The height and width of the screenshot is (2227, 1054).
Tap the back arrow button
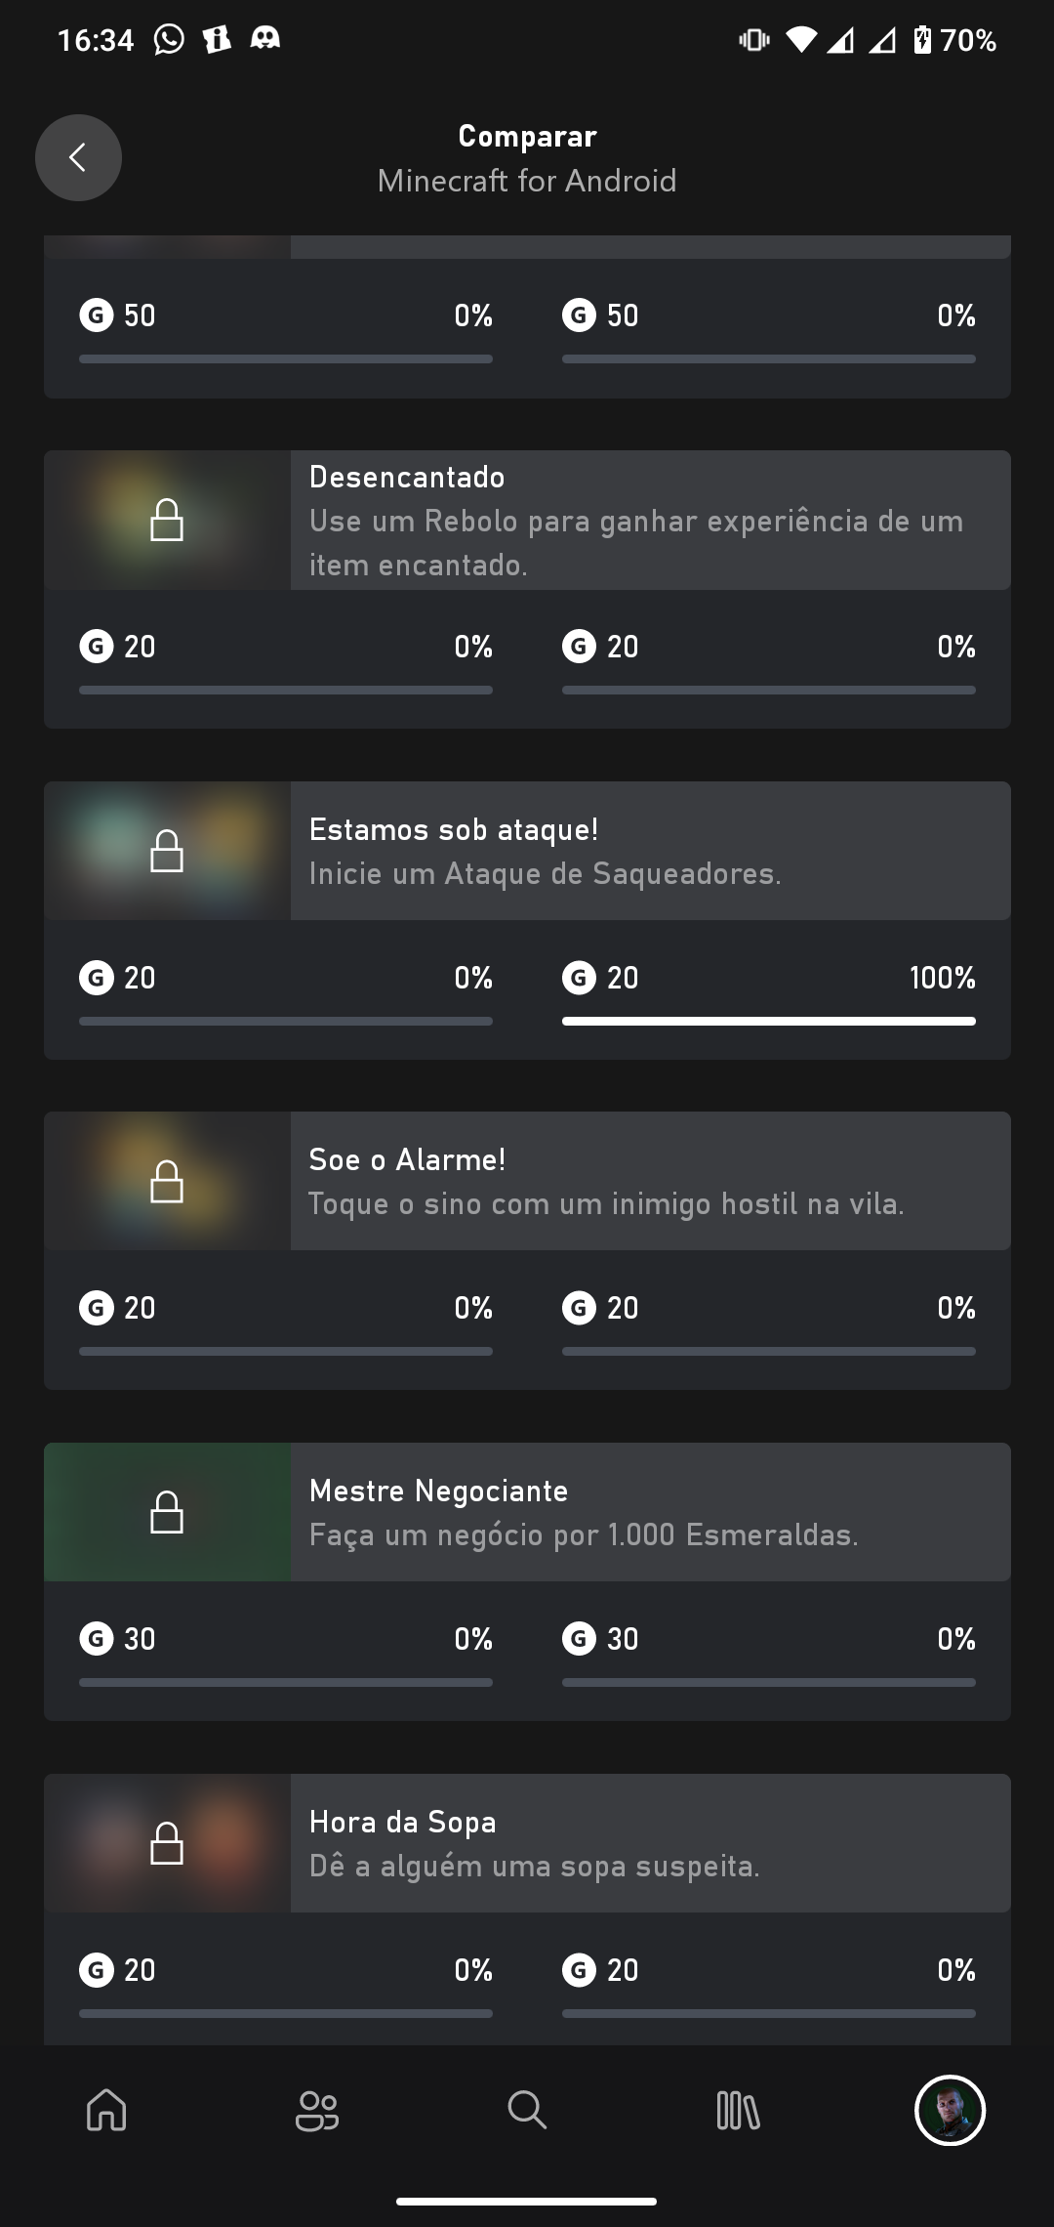(x=78, y=157)
